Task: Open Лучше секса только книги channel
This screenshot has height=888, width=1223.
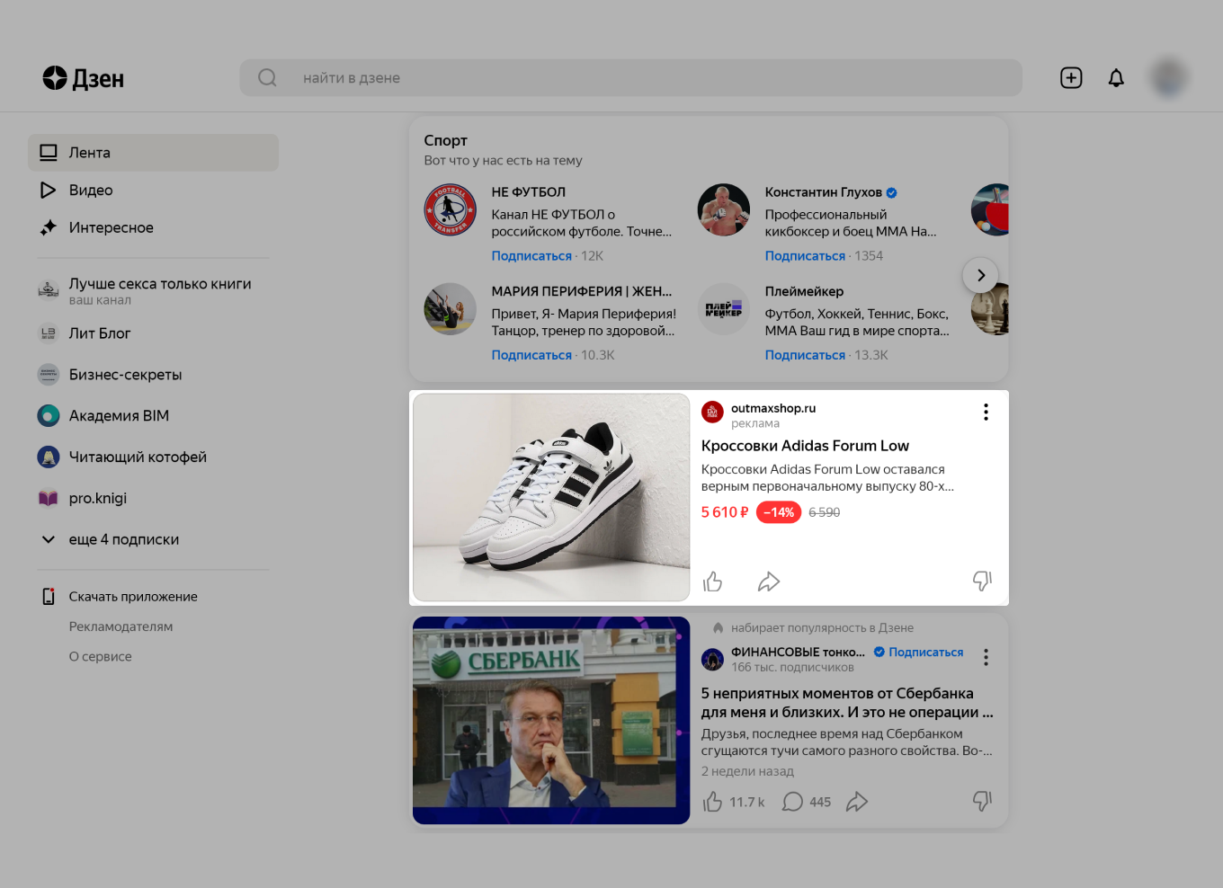Action: [x=160, y=284]
